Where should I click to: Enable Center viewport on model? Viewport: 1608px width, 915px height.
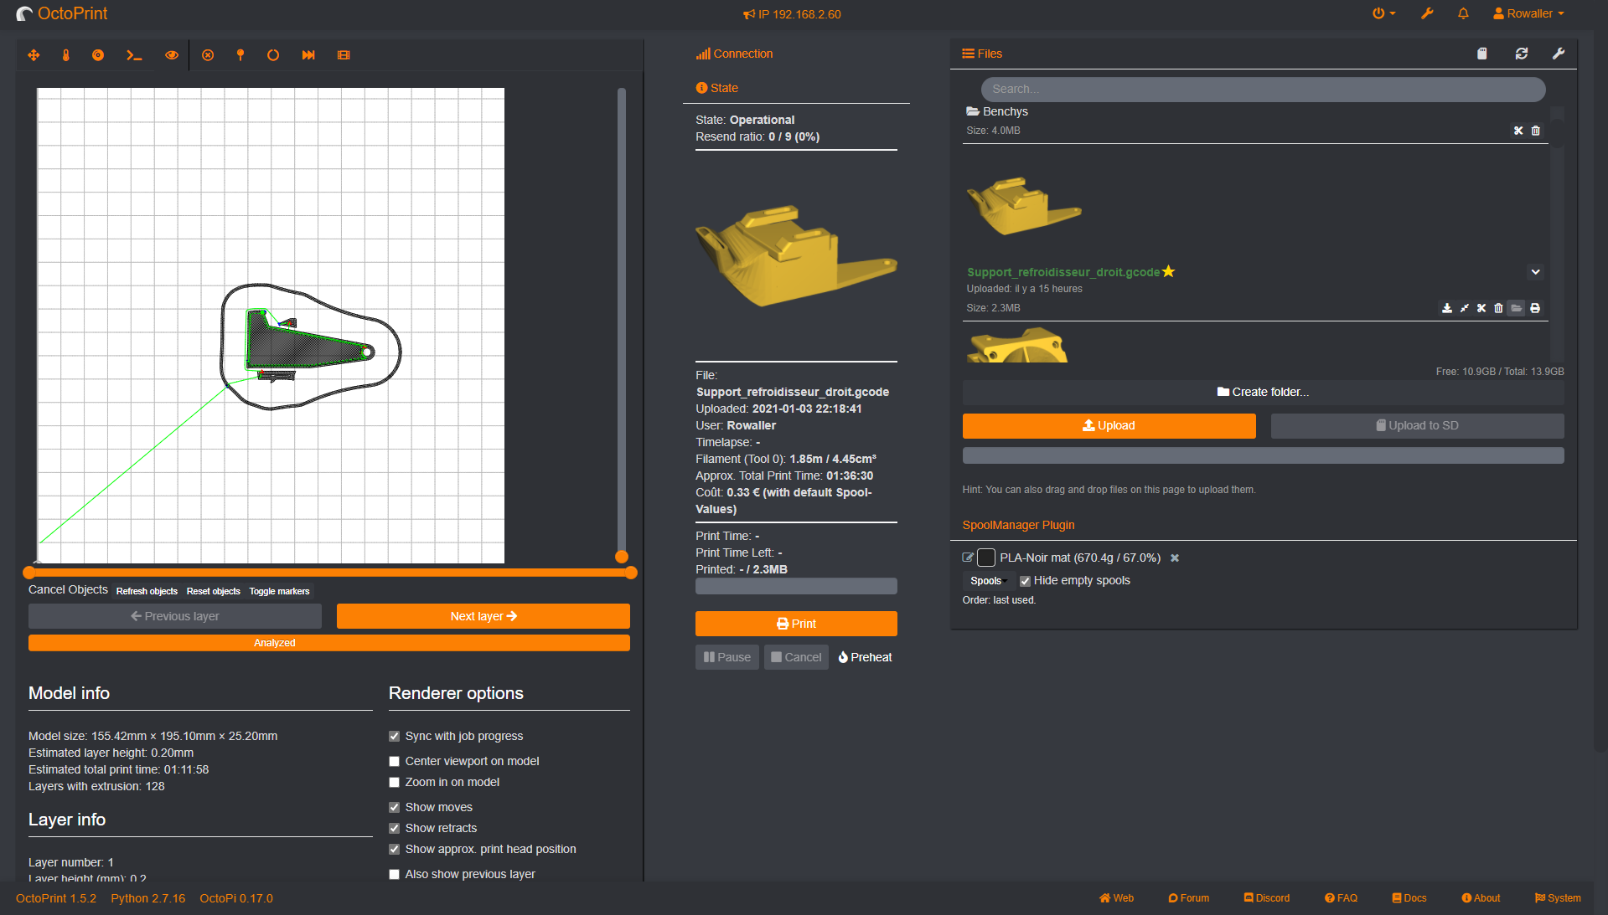point(394,761)
